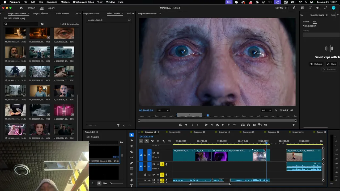Toggle Solo on A2 track
This screenshot has height=191, width=340.
point(162,175)
